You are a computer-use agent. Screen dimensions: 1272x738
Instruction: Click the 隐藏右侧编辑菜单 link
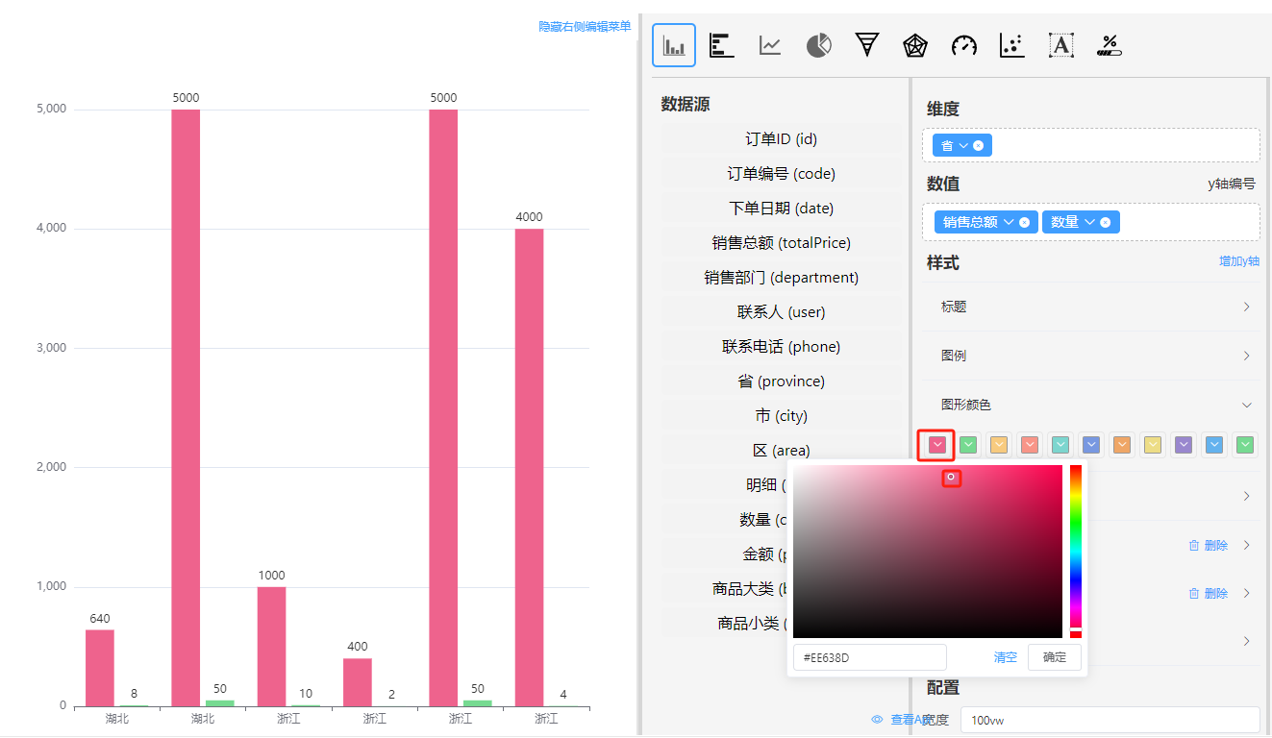tap(585, 27)
